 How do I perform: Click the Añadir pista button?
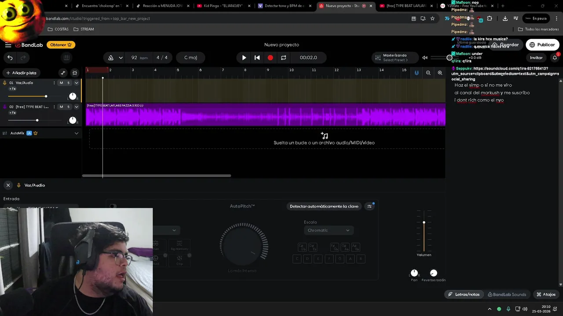pos(21,73)
